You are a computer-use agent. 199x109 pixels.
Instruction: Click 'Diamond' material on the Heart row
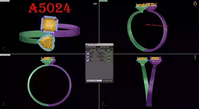[x=106, y=56]
